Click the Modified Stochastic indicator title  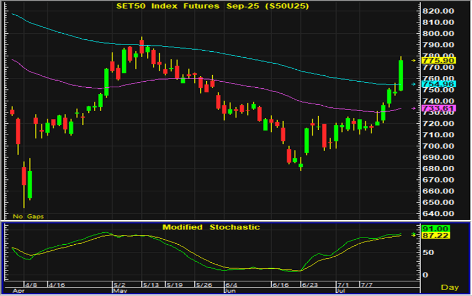[211, 227]
